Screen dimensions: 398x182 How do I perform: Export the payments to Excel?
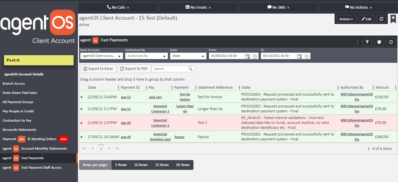[x=98, y=69]
